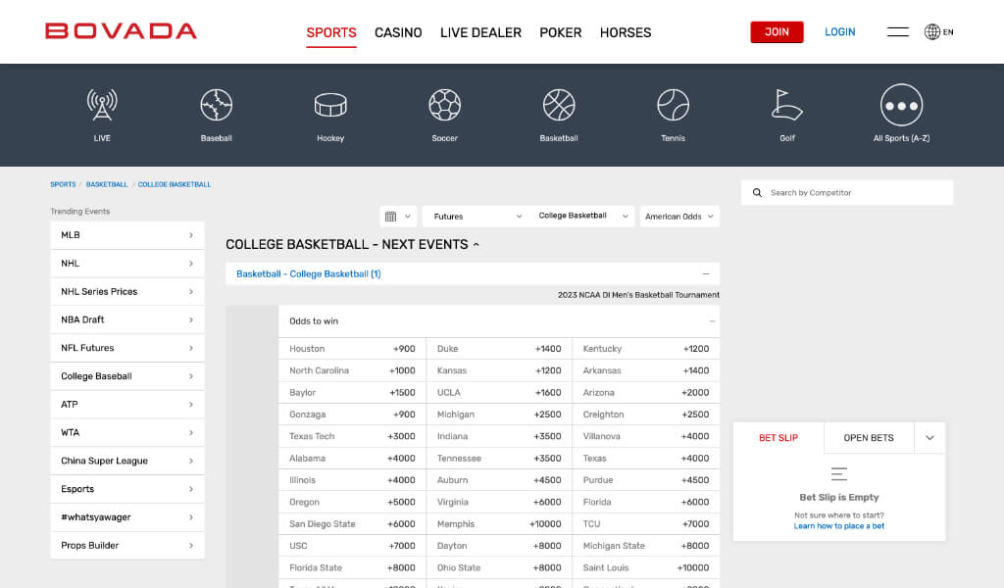Click the Bovada logo
The image size is (1004, 588).
point(121,31)
